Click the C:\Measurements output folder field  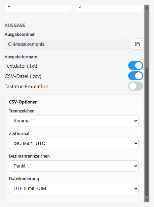pos(67,44)
